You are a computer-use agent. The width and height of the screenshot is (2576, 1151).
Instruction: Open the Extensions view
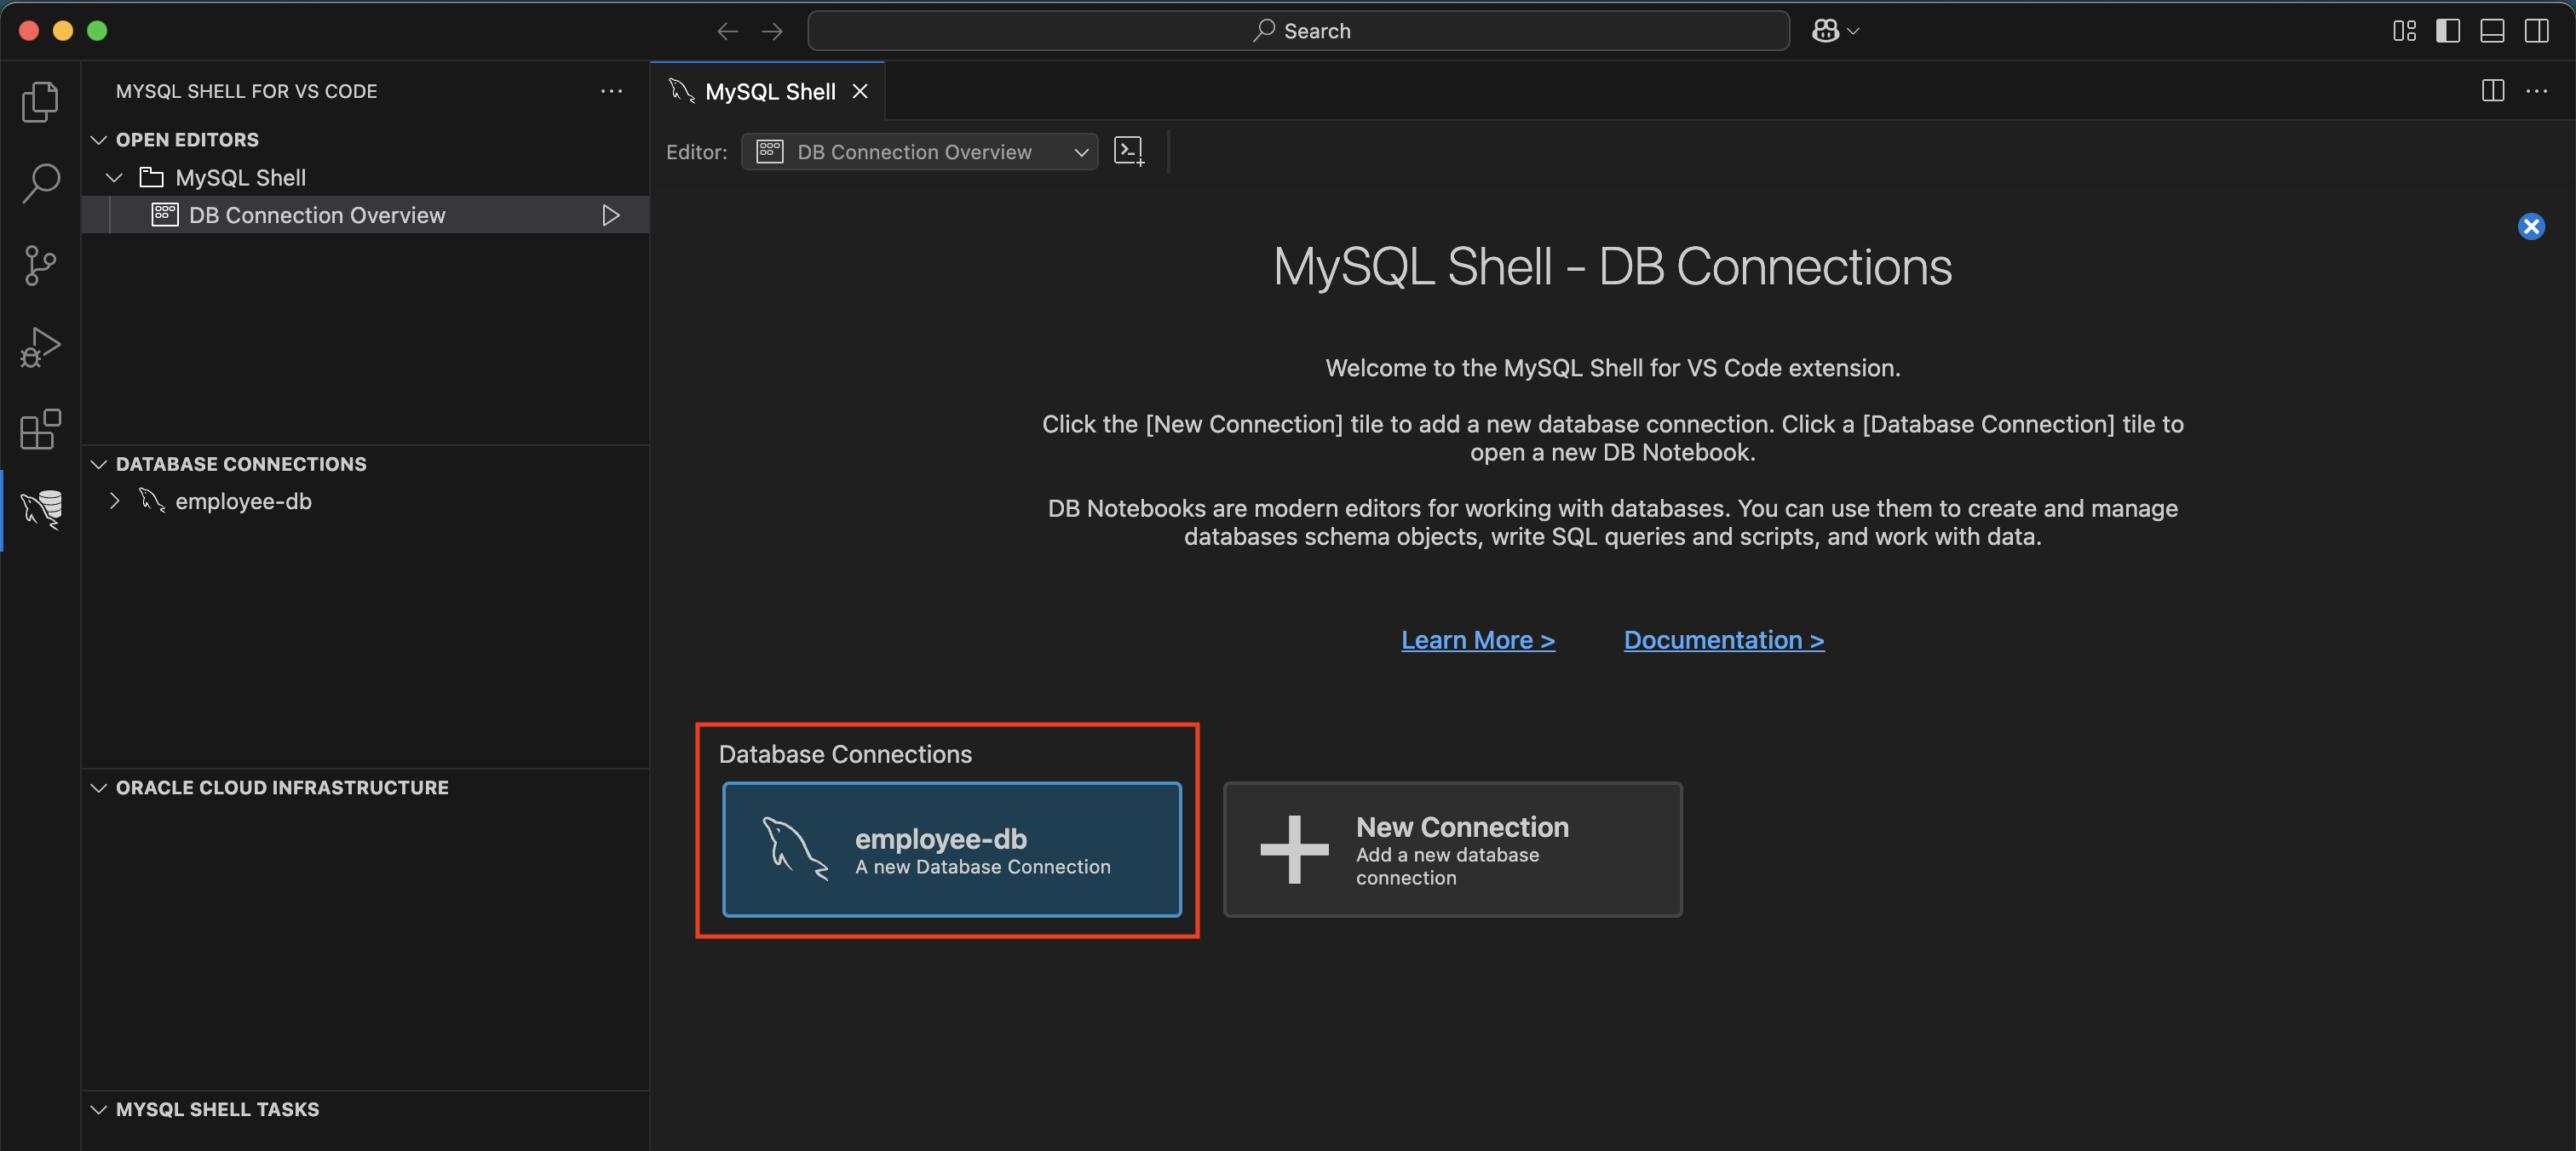pos(40,430)
